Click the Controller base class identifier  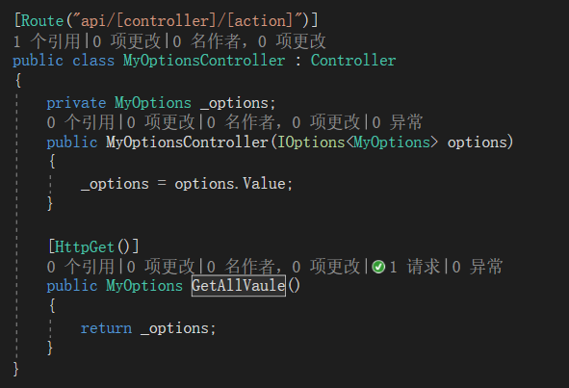pos(353,61)
